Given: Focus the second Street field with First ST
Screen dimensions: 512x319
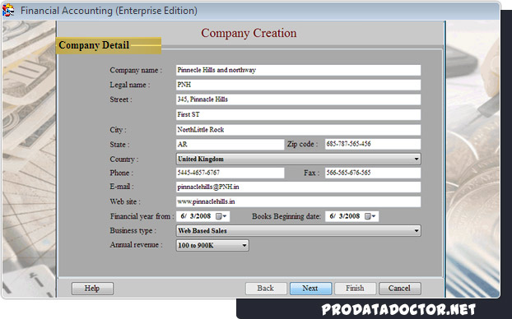Looking at the screenshot, I should tap(298, 114).
